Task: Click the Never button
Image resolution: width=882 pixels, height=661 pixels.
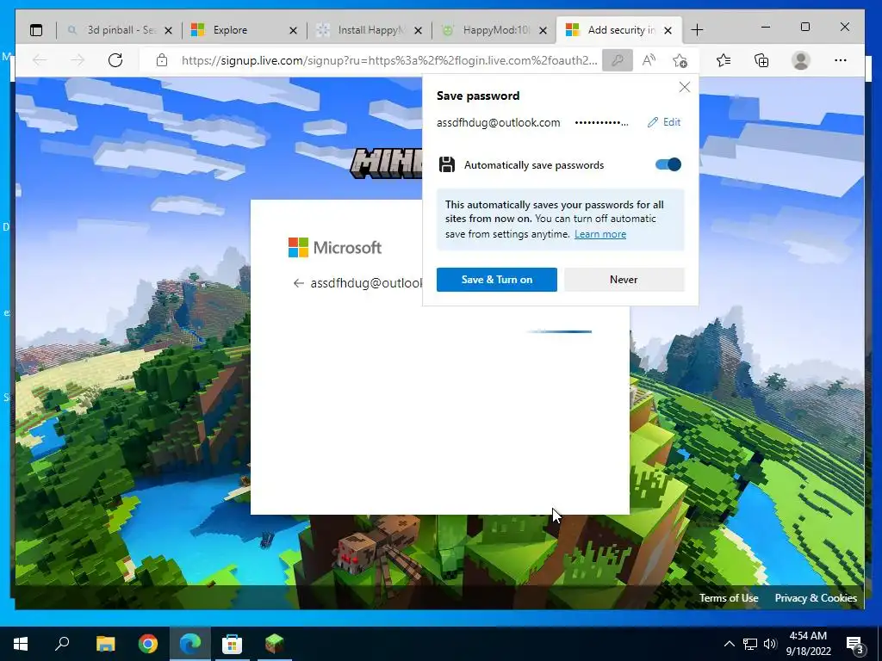Action: pyautogui.click(x=624, y=280)
